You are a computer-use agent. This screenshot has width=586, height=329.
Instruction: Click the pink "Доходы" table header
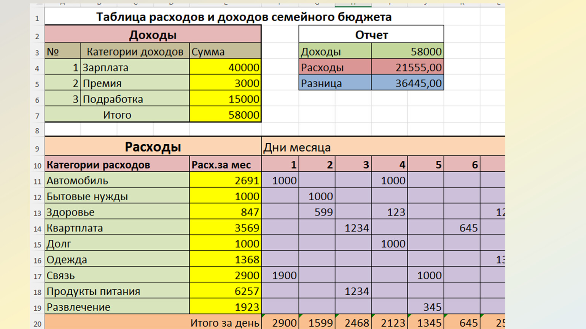point(153,35)
